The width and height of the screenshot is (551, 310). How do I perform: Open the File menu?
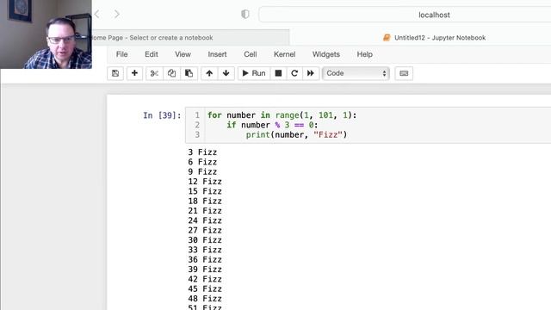pyautogui.click(x=121, y=54)
